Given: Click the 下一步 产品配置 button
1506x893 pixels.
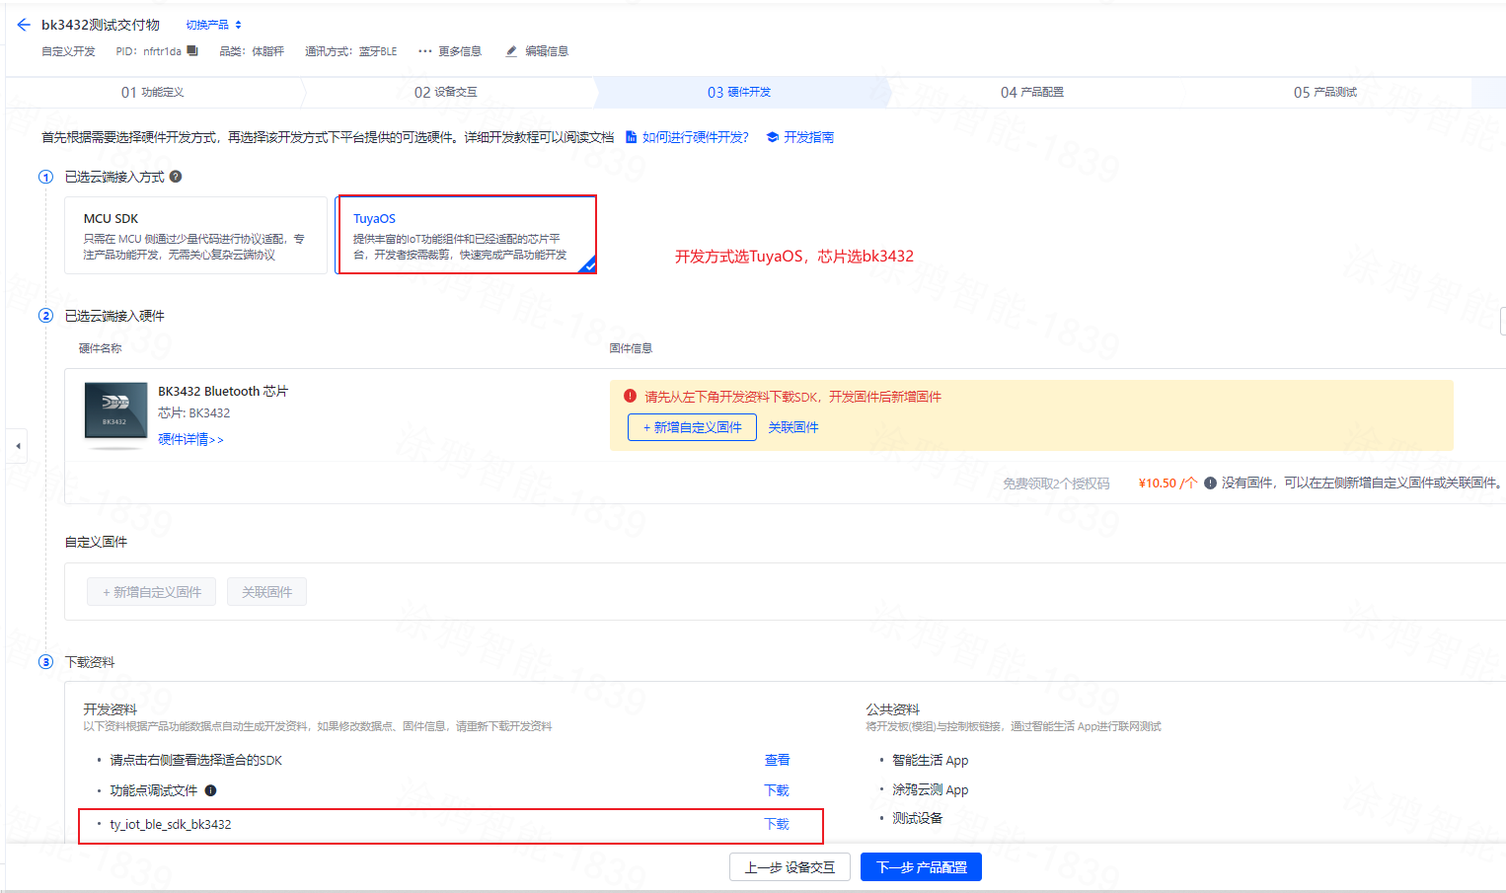Looking at the screenshot, I should pyautogui.click(x=921, y=867).
